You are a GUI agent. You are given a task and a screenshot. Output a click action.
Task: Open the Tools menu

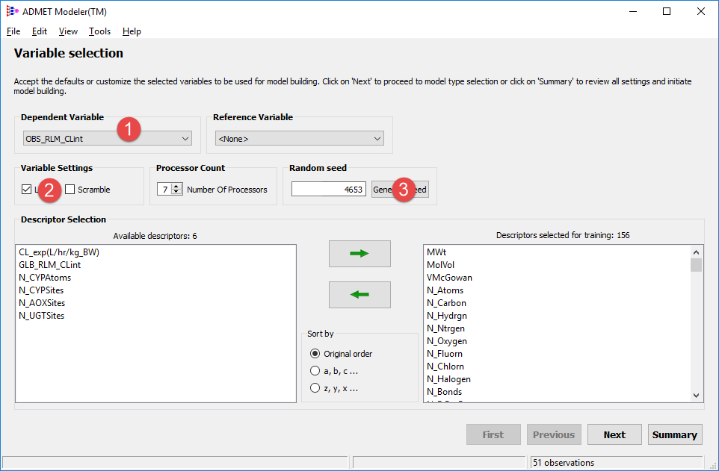pos(99,31)
